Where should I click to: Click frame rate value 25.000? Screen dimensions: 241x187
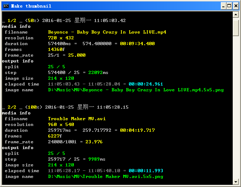pos(77,55)
